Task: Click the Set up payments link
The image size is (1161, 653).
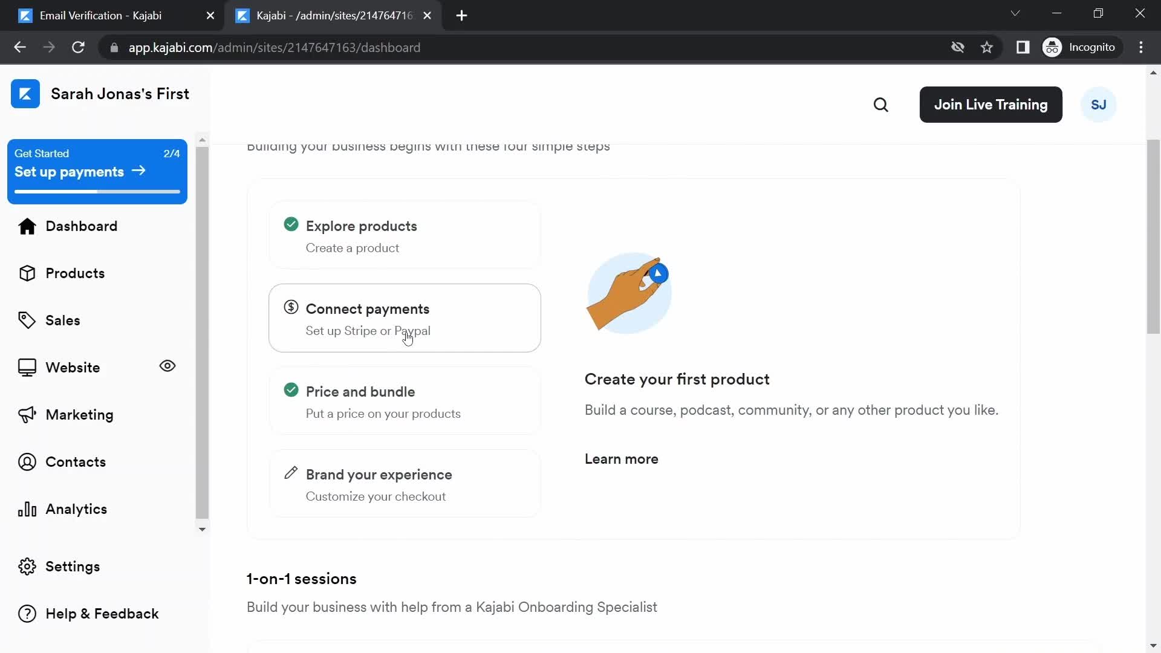Action: [x=80, y=172]
